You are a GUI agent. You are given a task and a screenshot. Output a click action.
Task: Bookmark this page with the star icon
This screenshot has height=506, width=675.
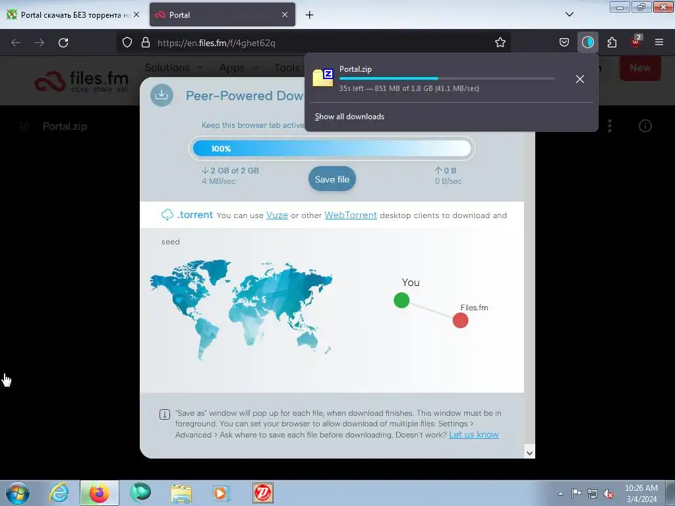[x=500, y=43]
